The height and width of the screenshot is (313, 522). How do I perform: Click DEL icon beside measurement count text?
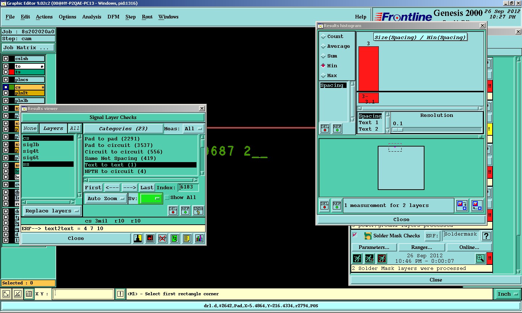pyautogui.click(x=324, y=206)
